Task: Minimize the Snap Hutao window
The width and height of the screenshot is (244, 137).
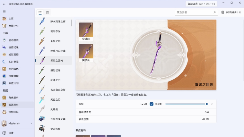Action: pyautogui.click(x=223, y=3)
